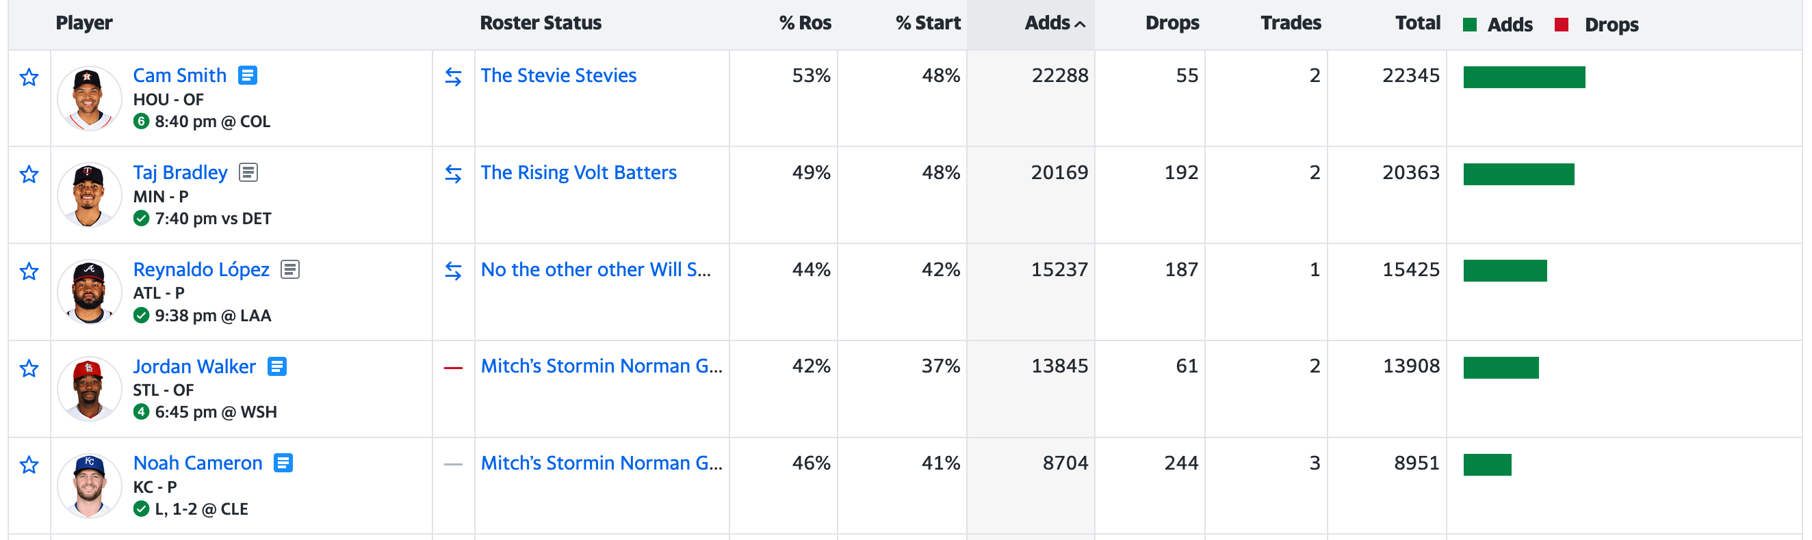Open The Stevie Stevies team link
The image size is (1812, 540).
click(x=558, y=75)
